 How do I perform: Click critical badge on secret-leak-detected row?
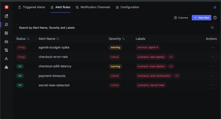tap(114, 85)
